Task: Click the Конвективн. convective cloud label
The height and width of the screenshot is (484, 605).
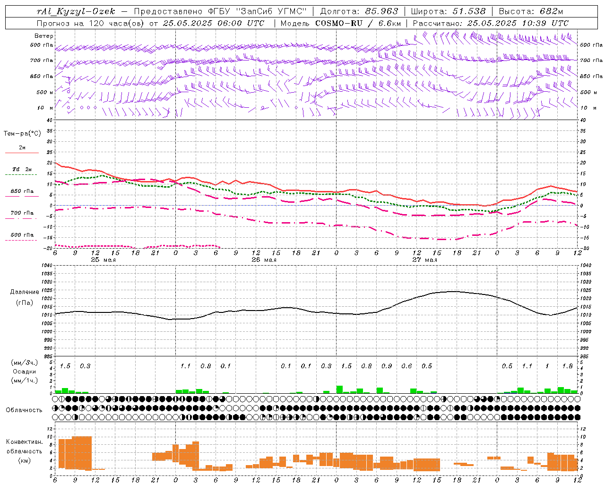Action: point(24,442)
